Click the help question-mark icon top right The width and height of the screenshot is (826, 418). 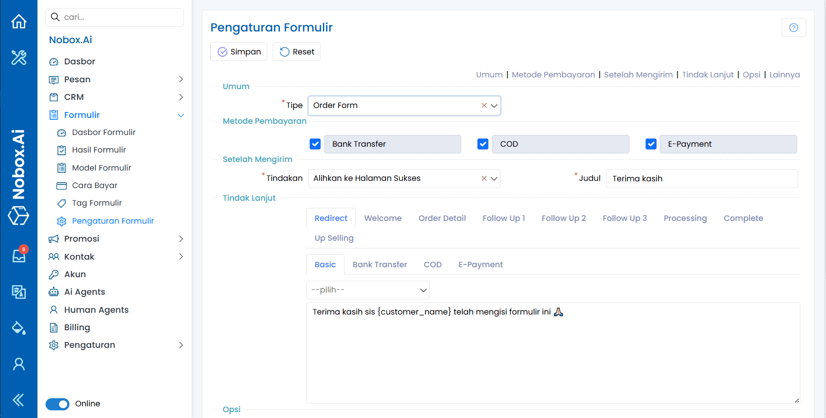794,27
